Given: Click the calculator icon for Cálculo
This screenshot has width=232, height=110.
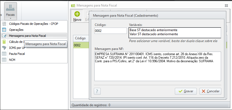Looking at the screenshot, I should [x=4, y=42].
